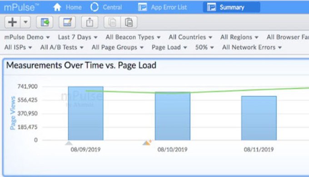Click the Measurements Over Time vs. Page Load title
309x177 pixels.
pos(81,66)
